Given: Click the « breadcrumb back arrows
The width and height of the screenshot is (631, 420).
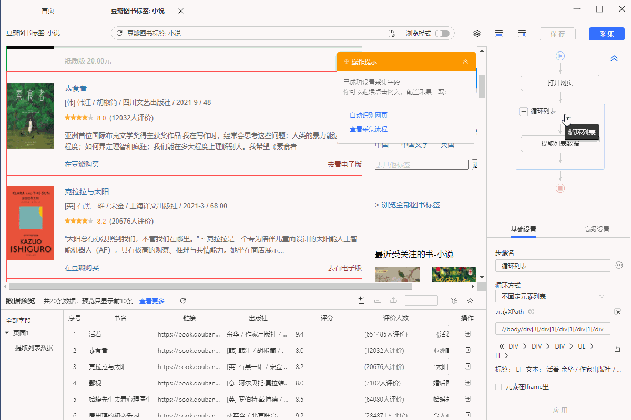Looking at the screenshot, I should (x=502, y=346).
